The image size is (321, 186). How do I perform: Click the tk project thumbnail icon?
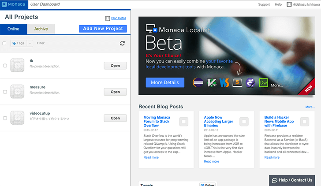pos(17,65)
